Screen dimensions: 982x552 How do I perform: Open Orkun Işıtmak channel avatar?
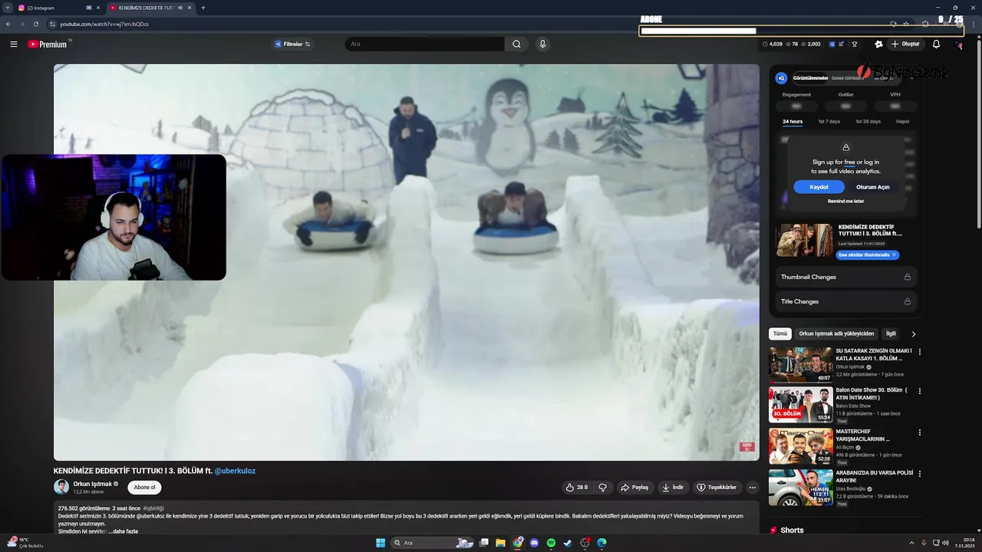[61, 487]
